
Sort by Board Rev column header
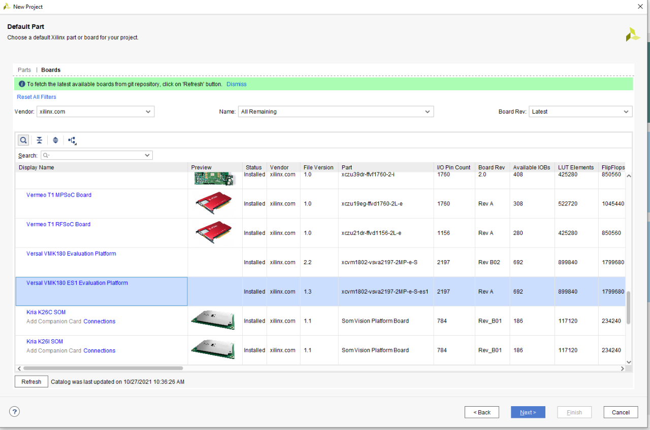[492, 167]
